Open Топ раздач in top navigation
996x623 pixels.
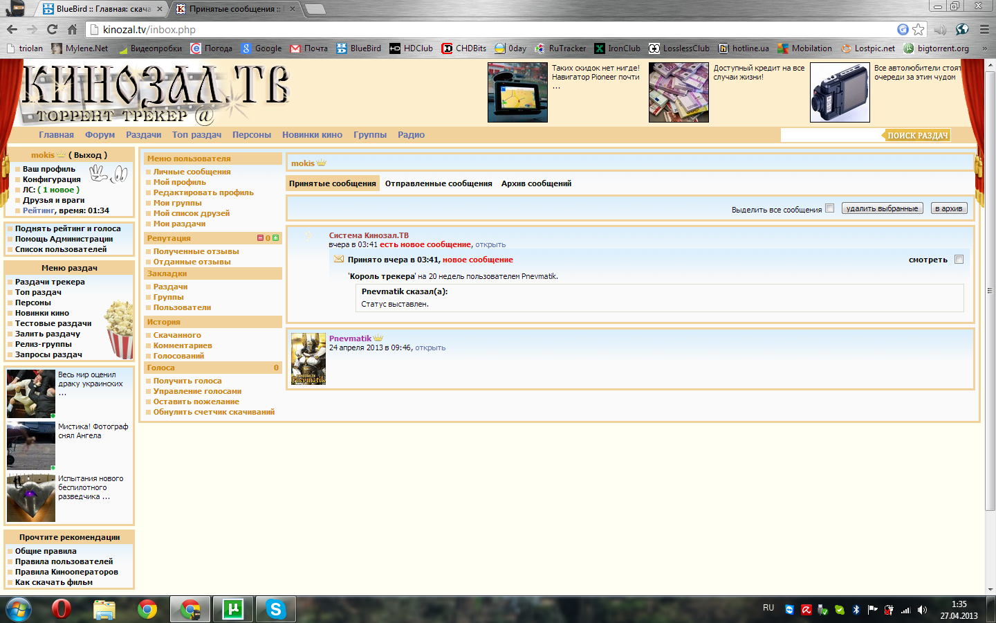click(x=196, y=135)
